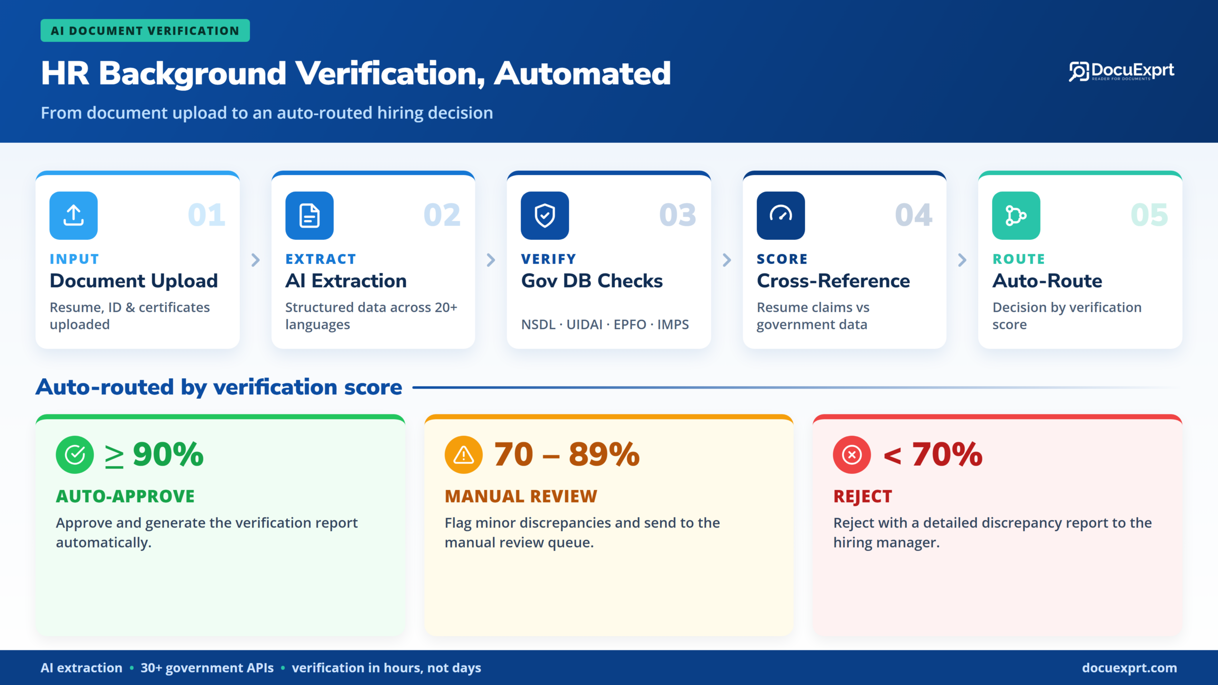Click the AI DOCUMENT VERIFICATION badge
This screenshot has height=685, width=1218.
coord(145,30)
